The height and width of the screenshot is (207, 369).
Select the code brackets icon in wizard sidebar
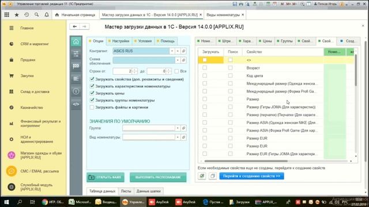click(76, 104)
